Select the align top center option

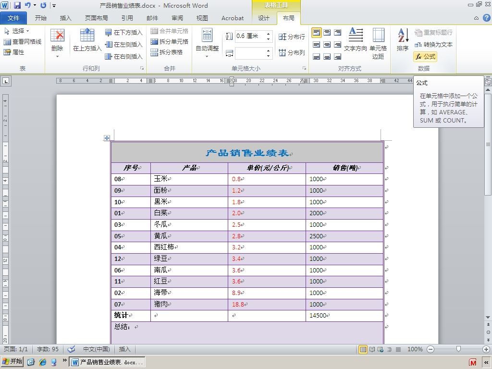327,32
